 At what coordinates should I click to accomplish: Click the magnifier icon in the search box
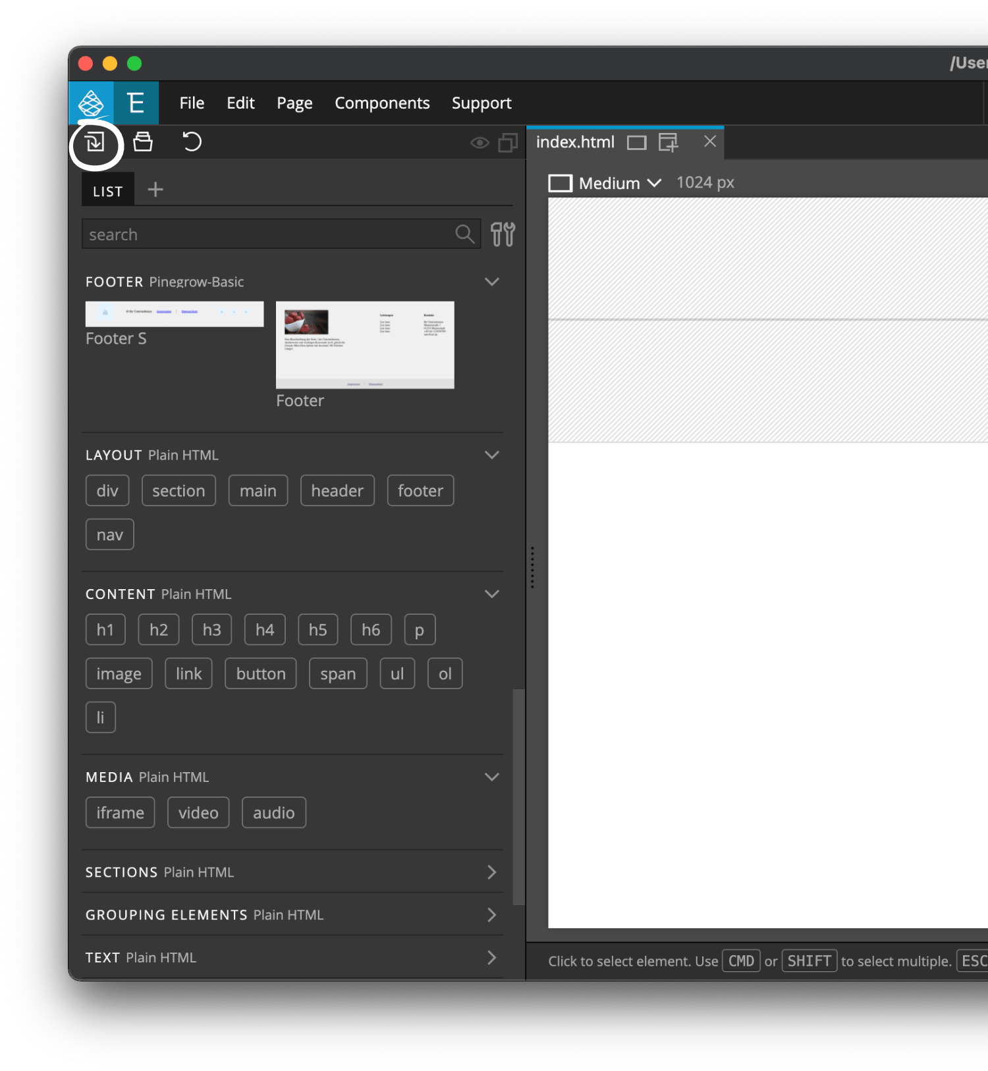pyautogui.click(x=464, y=234)
